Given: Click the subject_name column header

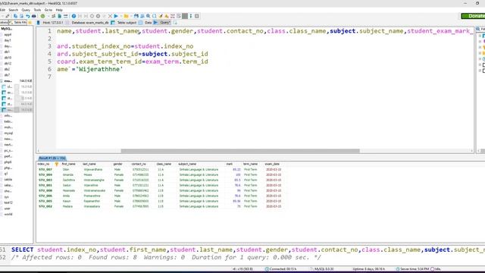Looking at the screenshot, I should tap(187, 164).
